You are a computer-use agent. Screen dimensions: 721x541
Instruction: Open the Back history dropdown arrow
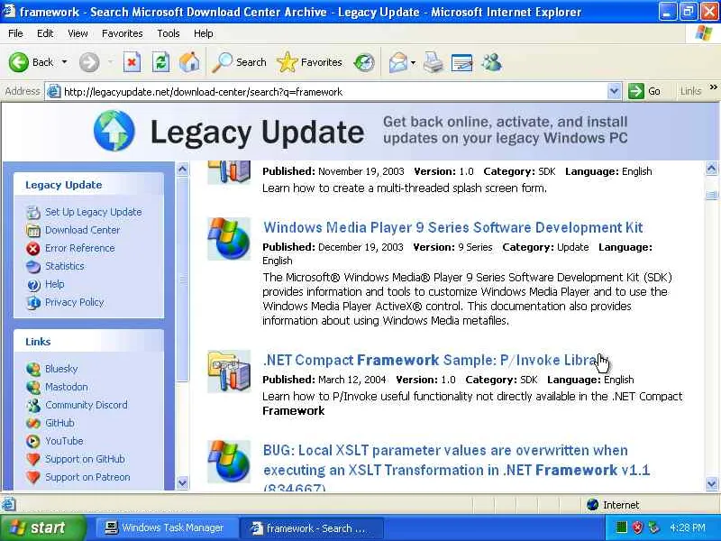[64, 62]
